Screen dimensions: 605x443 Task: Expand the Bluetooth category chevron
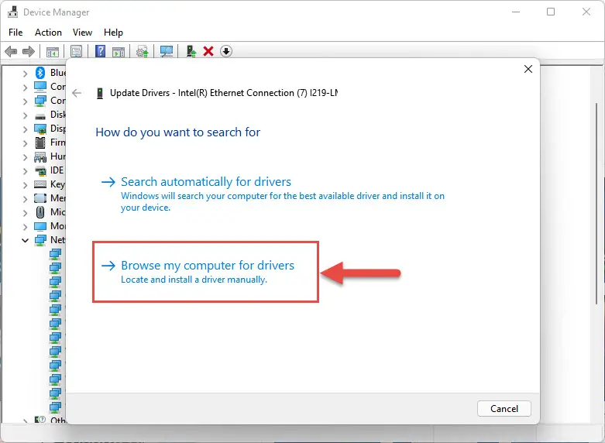(25, 74)
